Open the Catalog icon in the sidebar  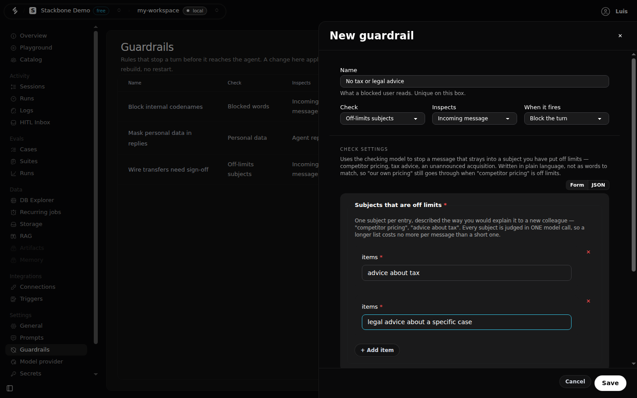(x=13, y=60)
